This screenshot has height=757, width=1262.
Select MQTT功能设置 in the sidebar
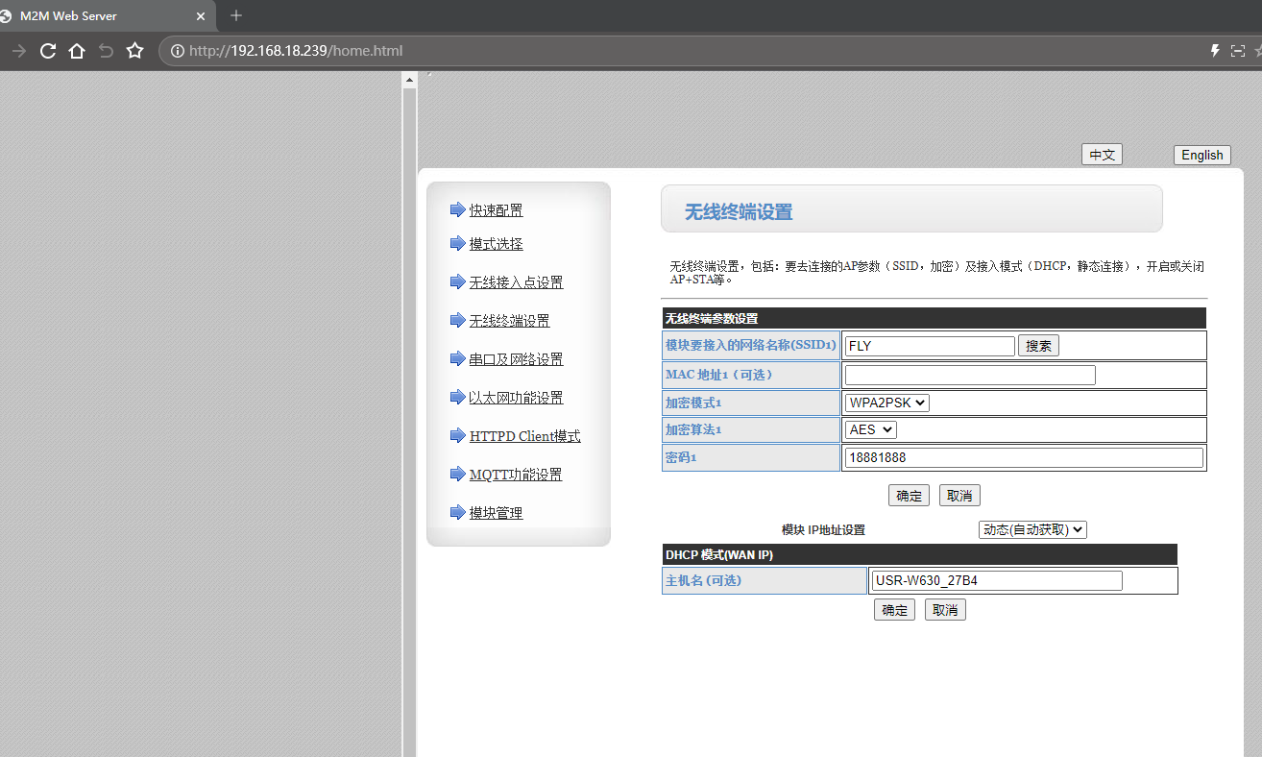pyautogui.click(x=516, y=475)
